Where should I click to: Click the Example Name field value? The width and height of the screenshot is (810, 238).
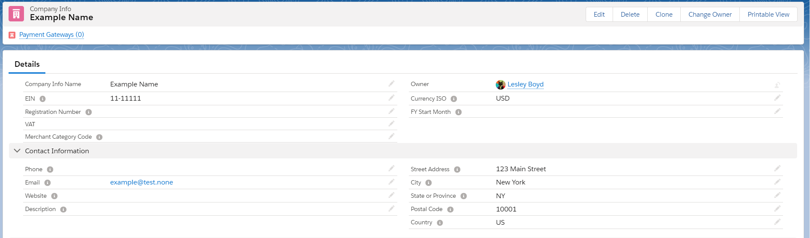pyautogui.click(x=134, y=84)
